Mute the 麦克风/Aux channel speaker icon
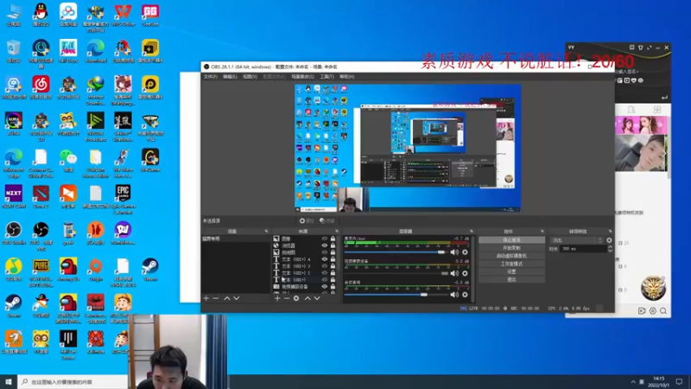Viewport: 691px width, 389px height. tap(454, 252)
